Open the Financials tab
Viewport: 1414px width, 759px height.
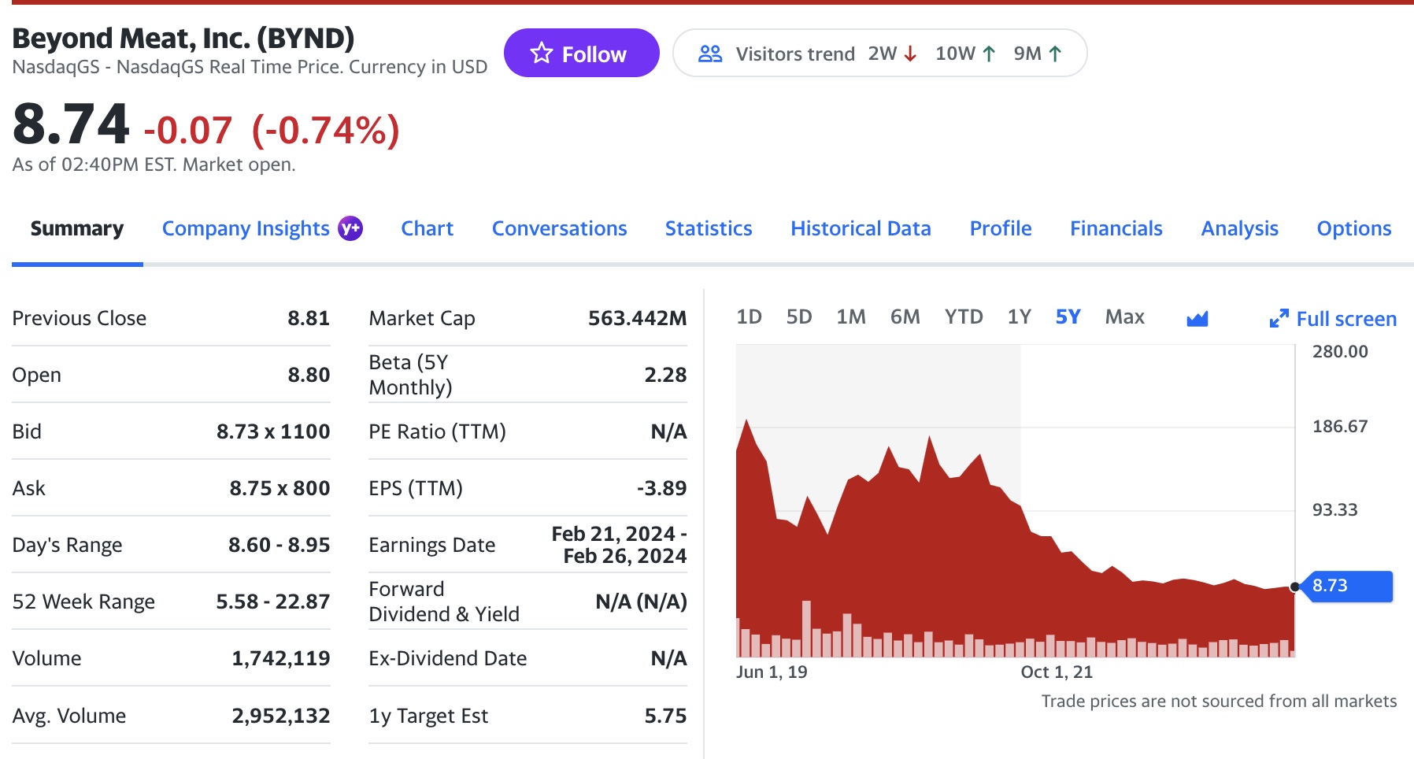point(1116,228)
